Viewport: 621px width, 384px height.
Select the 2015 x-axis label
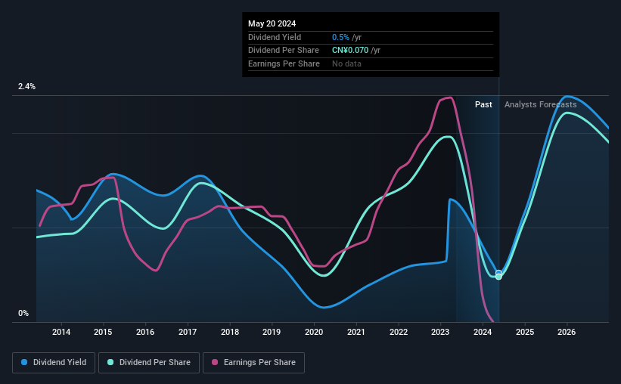(103, 332)
